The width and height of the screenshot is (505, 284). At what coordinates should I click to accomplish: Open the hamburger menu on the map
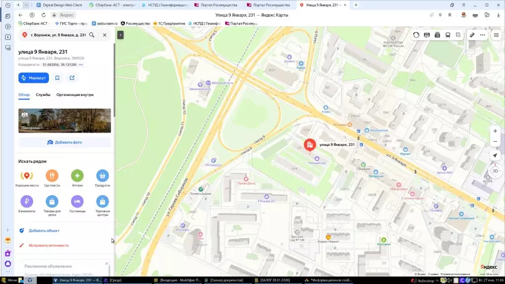[x=496, y=35]
